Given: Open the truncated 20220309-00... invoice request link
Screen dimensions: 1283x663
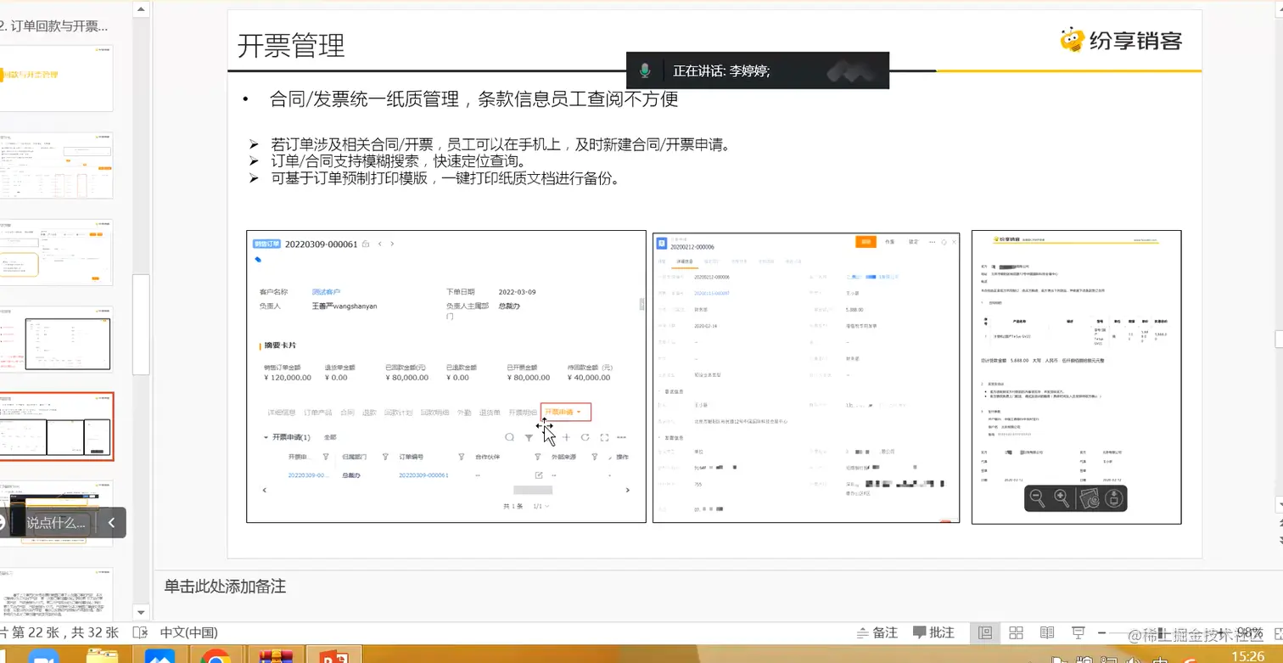Looking at the screenshot, I should (x=309, y=475).
